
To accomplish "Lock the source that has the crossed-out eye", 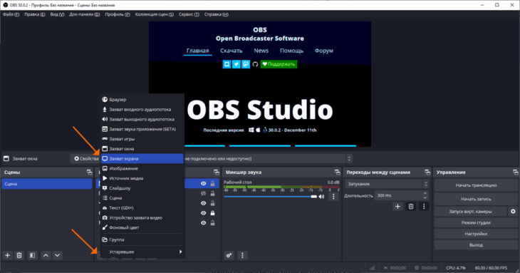I will click(212, 193).
